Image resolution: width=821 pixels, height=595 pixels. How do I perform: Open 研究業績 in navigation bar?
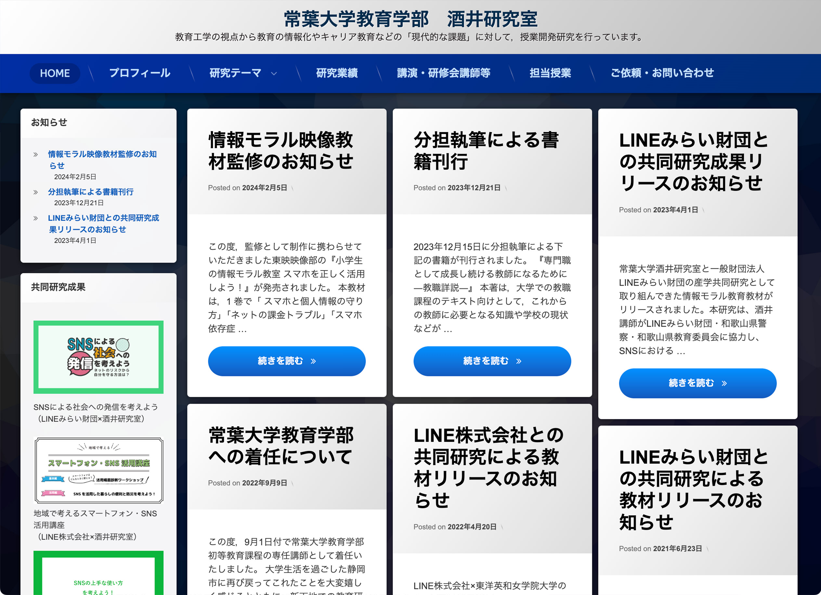337,73
